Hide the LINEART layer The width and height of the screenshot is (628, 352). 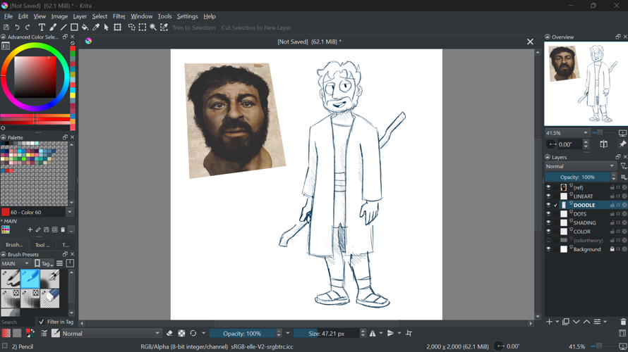coord(548,196)
